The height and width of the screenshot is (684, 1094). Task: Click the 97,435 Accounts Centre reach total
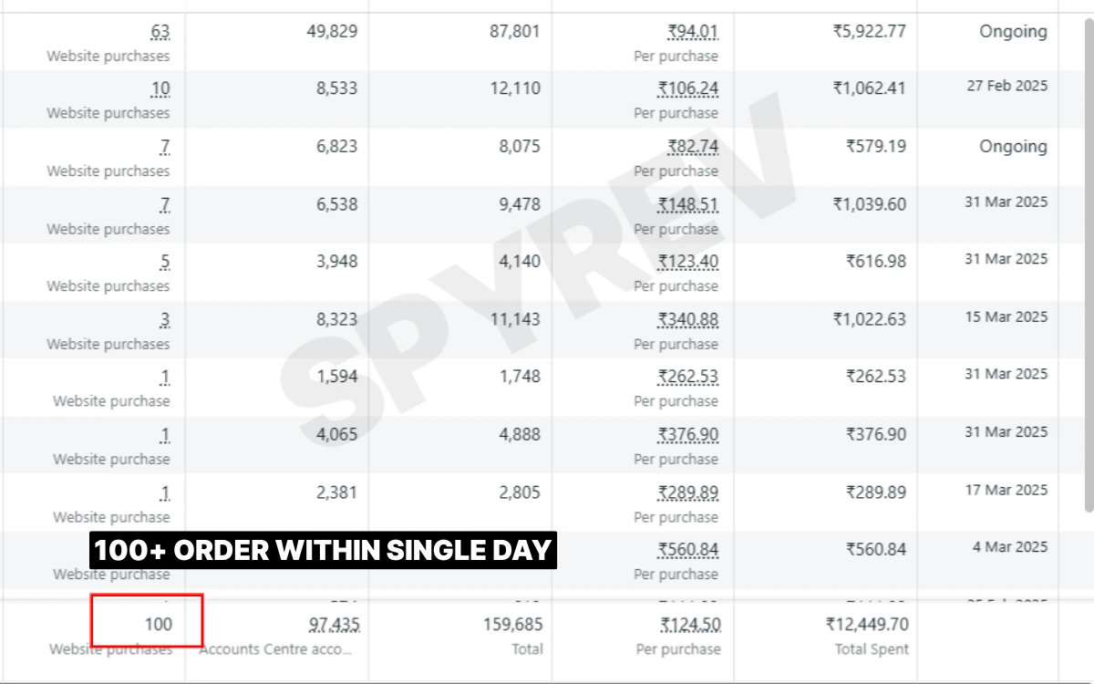click(x=334, y=625)
